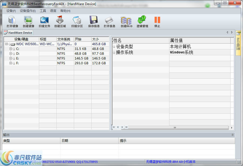Click the 打开信息 (Open Info) icon
243x166 pixels.
[x=109, y=21]
